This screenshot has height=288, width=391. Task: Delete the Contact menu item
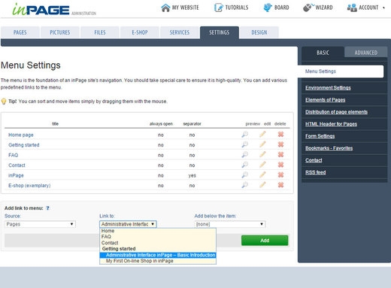(280, 165)
